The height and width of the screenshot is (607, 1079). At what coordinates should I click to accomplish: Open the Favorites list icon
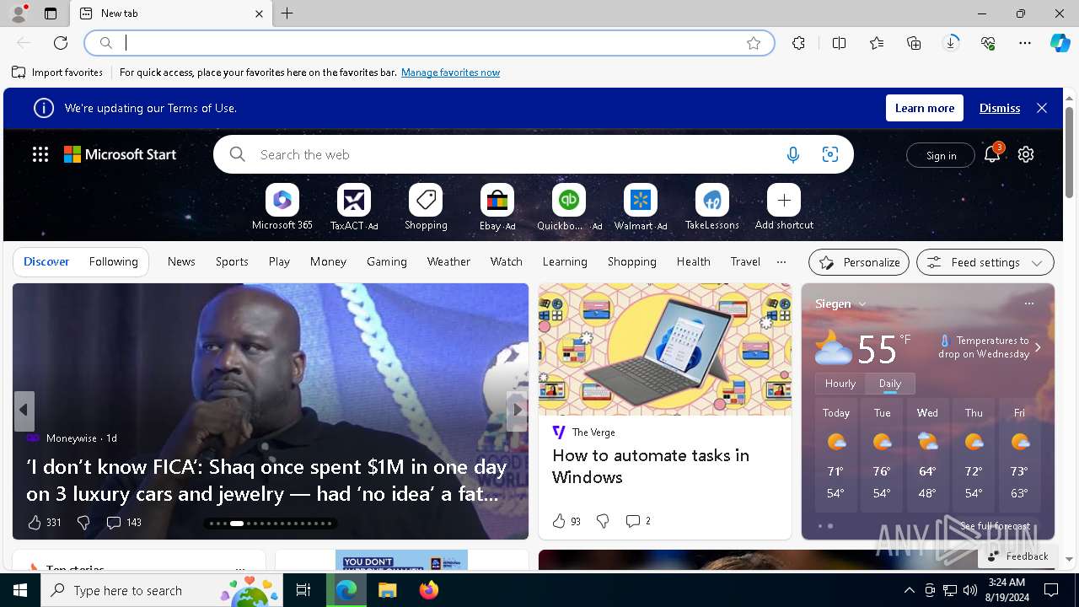click(x=877, y=43)
